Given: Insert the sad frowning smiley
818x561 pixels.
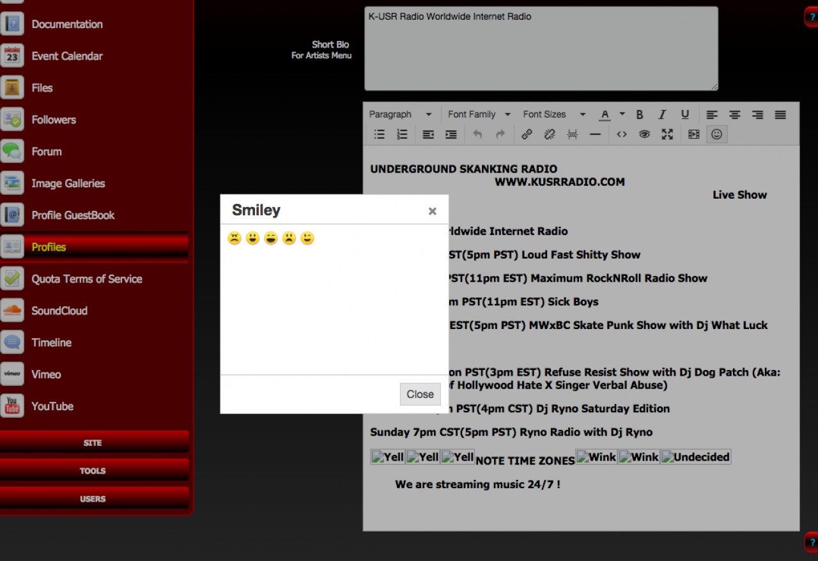Looking at the screenshot, I should [x=289, y=238].
